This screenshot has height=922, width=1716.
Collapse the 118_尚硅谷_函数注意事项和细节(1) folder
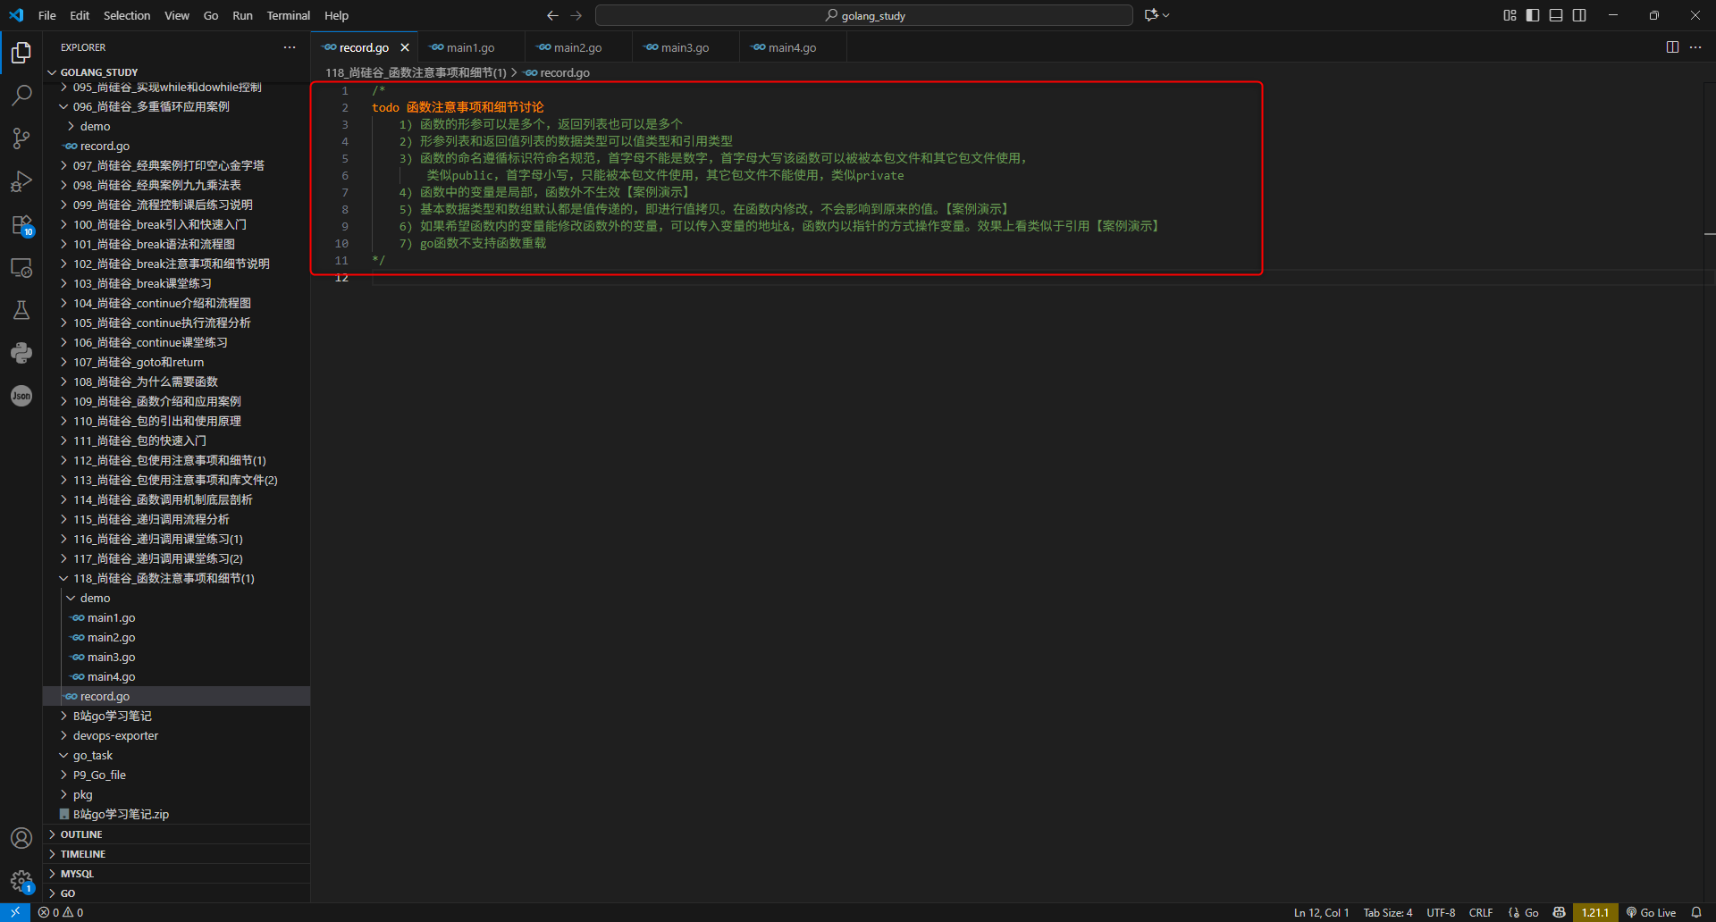point(177,578)
